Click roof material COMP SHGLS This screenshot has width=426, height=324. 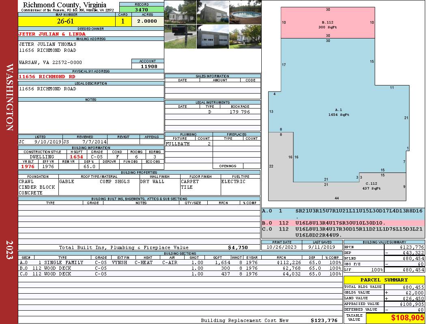click(x=115, y=181)
